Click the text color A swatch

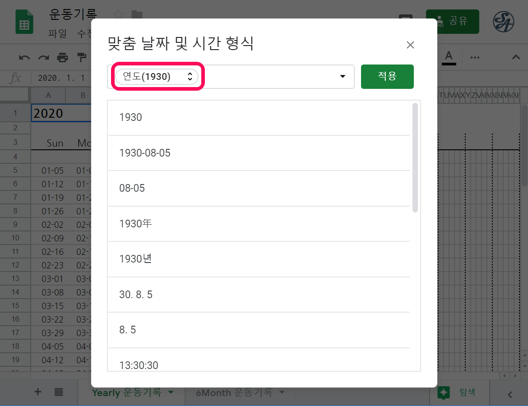pyautogui.click(x=449, y=57)
